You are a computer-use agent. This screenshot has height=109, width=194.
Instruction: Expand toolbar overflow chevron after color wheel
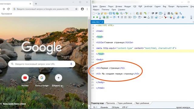pyautogui.click(x=174, y=18)
